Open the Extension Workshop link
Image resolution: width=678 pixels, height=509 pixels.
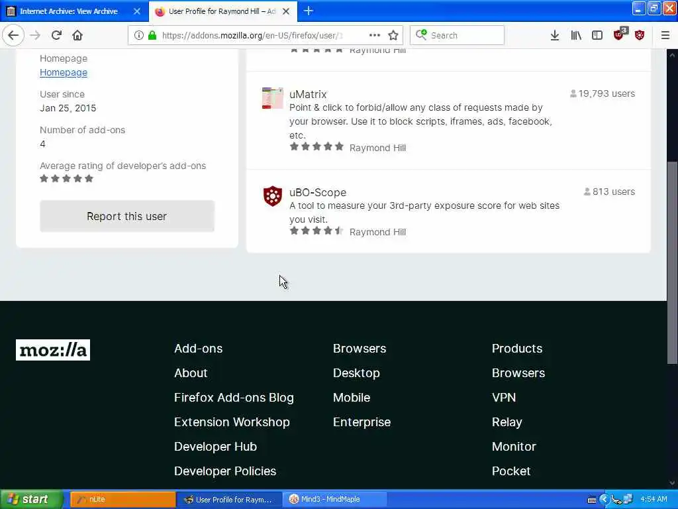[x=232, y=422]
